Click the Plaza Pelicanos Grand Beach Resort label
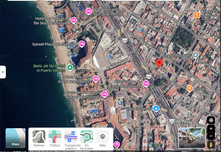The width and height of the screenshot is (221, 152). click(74, 79)
